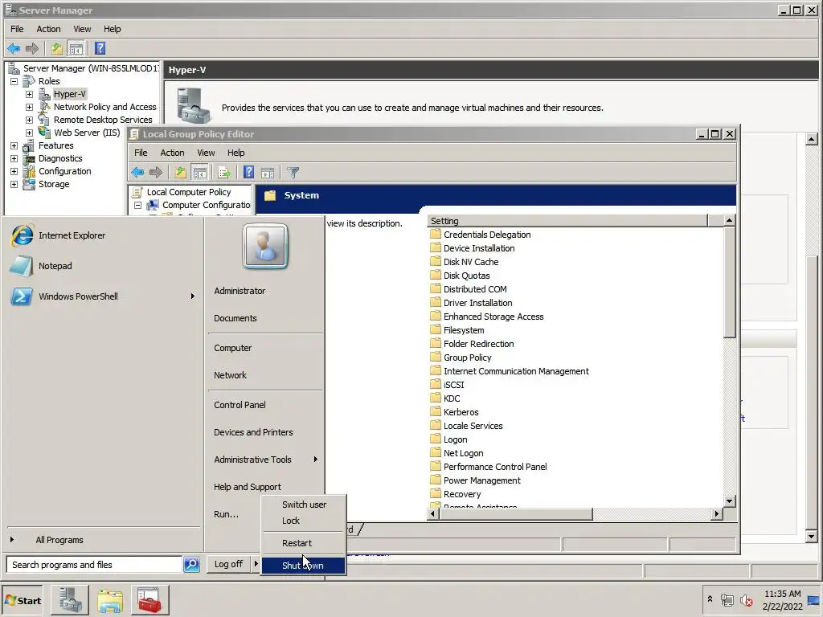Click muted volume icon in system tray

(x=746, y=600)
